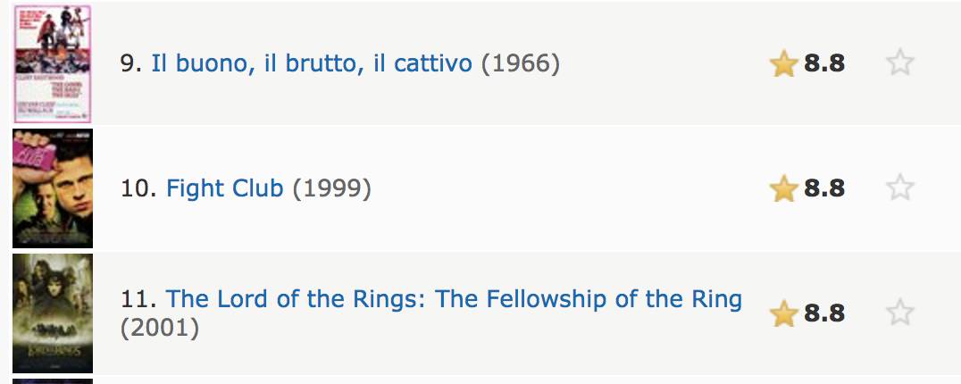Select the Fellowship of the Ring poster image

click(x=53, y=313)
